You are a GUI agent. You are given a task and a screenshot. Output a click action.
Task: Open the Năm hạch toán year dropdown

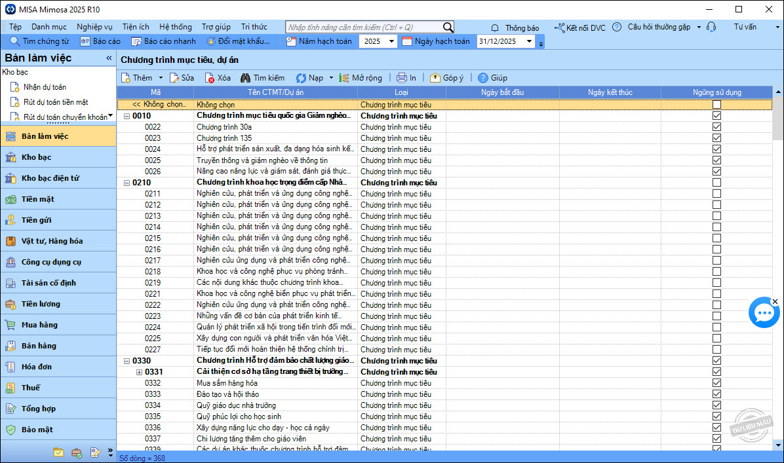391,41
